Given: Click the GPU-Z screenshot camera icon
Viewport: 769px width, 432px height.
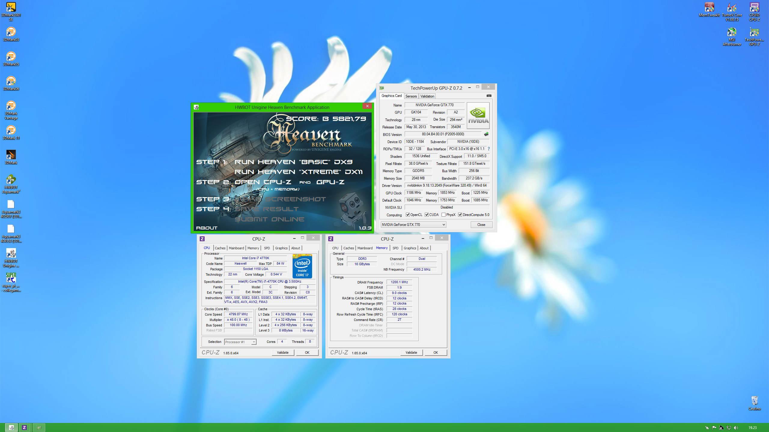Looking at the screenshot, I should point(489,96).
